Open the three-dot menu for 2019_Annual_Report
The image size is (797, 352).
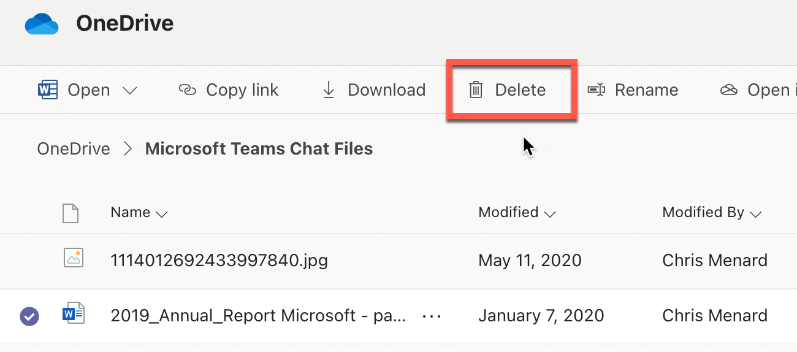[432, 316]
